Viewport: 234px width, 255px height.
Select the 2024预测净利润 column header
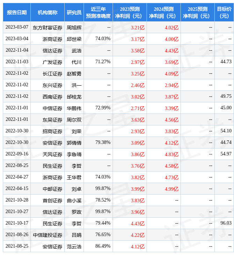tap(164, 12)
